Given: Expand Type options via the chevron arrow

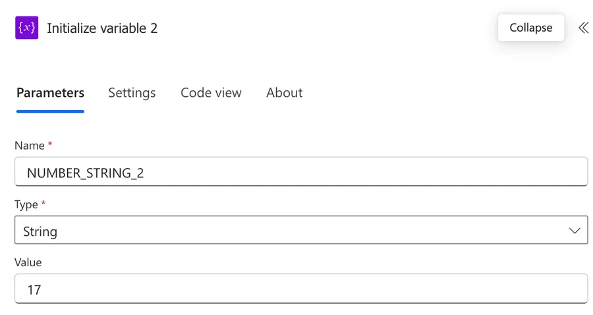Looking at the screenshot, I should coord(574,231).
